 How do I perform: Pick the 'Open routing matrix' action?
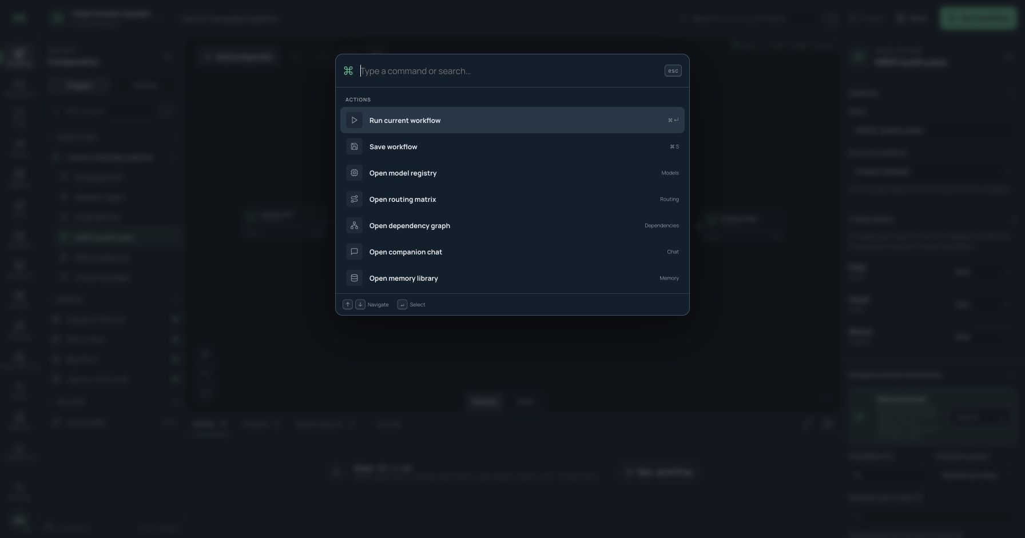click(x=512, y=199)
